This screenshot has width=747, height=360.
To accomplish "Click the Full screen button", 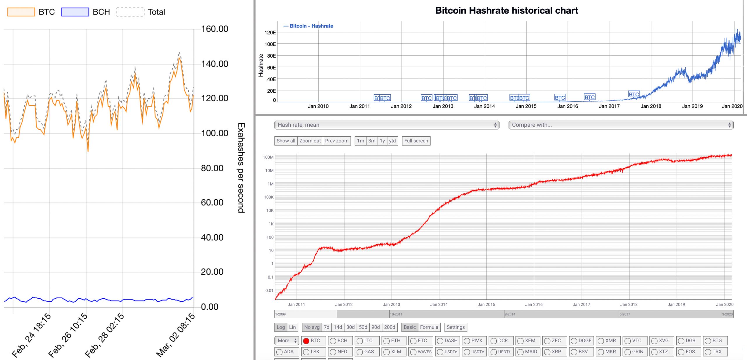I will [416, 141].
